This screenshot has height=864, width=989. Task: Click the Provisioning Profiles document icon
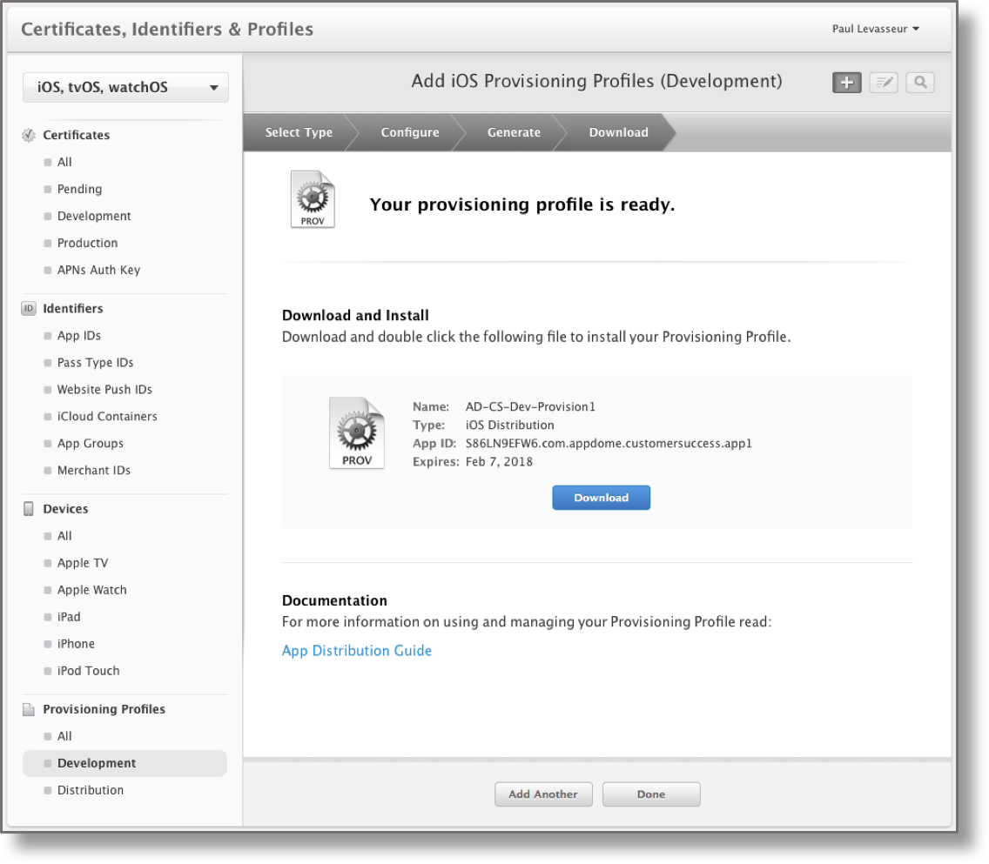[28, 709]
